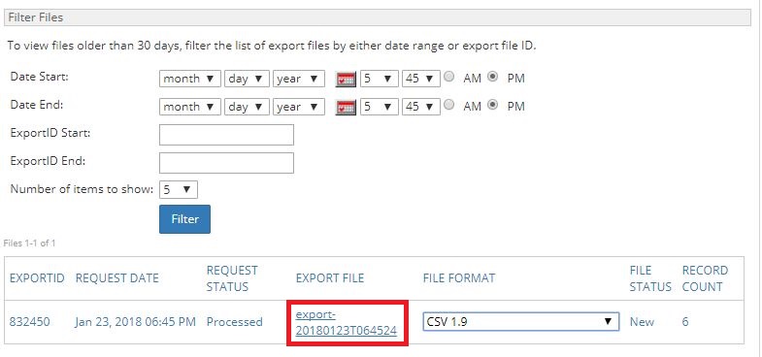
Task: Open the Date End year dropdown
Action: 299,107
